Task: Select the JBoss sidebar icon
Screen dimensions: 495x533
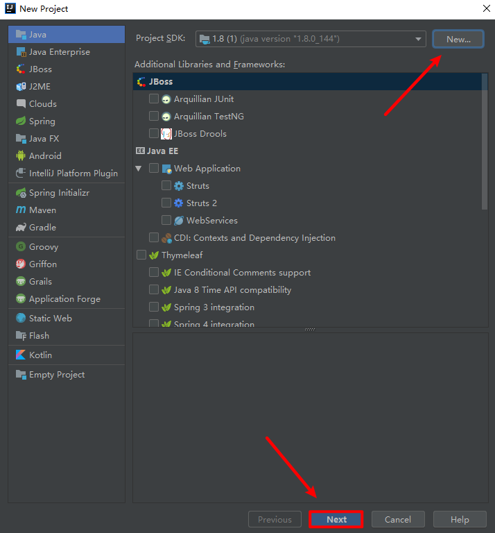Action: pos(21,69)
